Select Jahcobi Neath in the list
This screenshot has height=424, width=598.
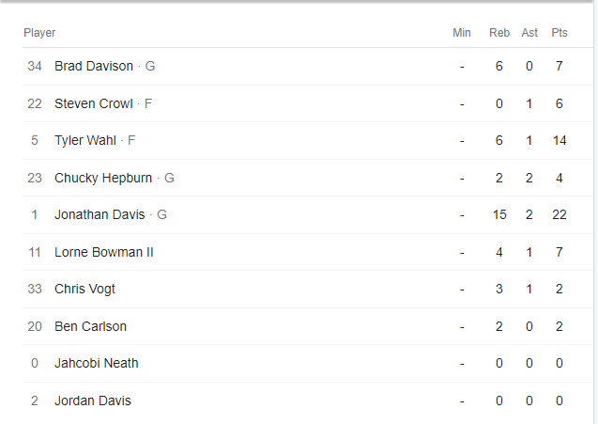(x=97, y=363)
